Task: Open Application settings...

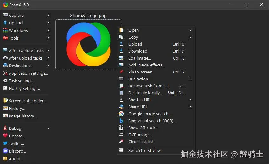Action: (28, 73)
